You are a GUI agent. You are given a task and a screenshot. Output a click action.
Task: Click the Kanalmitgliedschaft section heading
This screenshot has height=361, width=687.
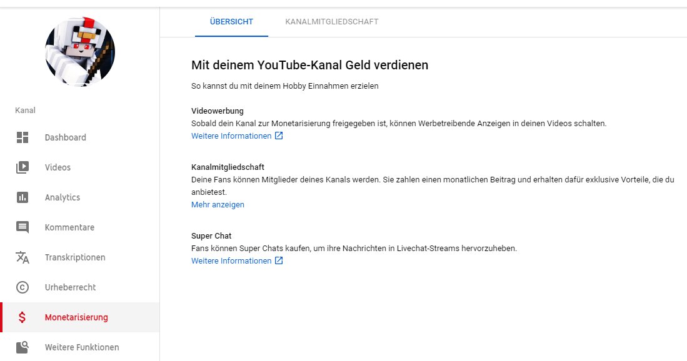point(228,167)
